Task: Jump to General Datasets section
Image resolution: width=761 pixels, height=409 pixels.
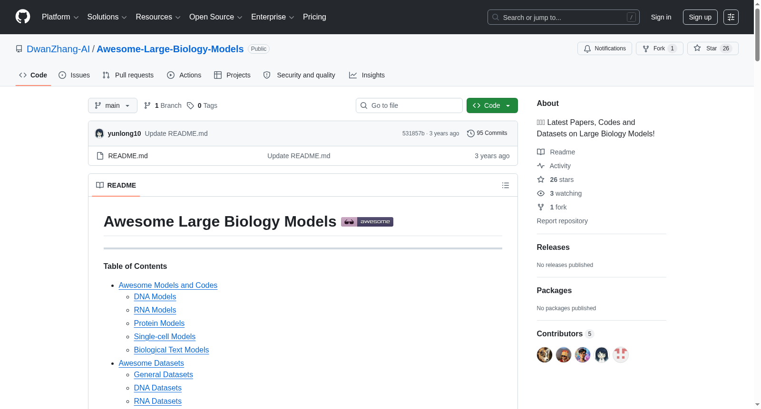Action: (x=164, y=374)
